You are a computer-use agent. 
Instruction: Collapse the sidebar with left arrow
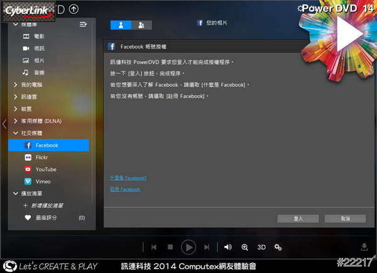coord(4,124)
